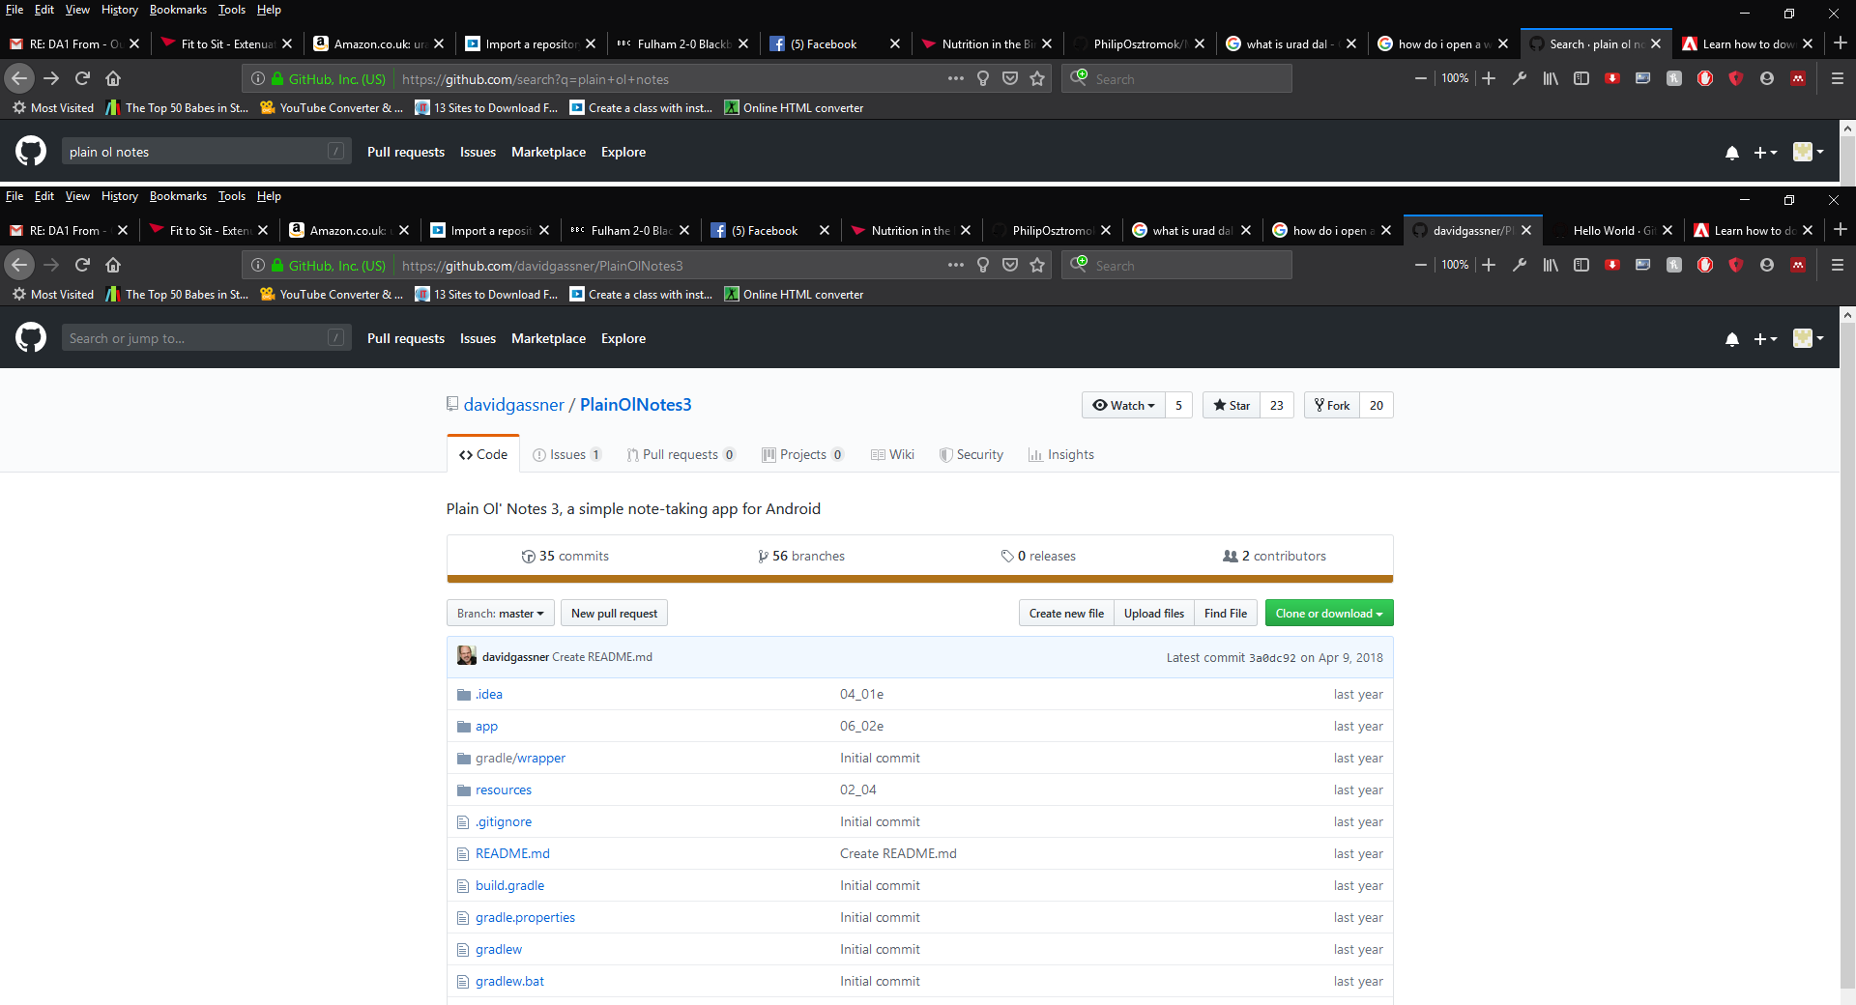Viewport: 1856px width, 1005px height.
Task: Select the Code tab
Action: pos(483,454)
